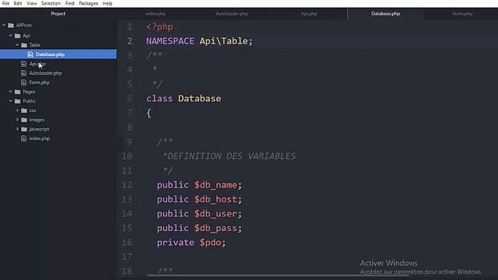Open the View menu
This screenshot has width=498, height=280.
(x=31, y=3)
